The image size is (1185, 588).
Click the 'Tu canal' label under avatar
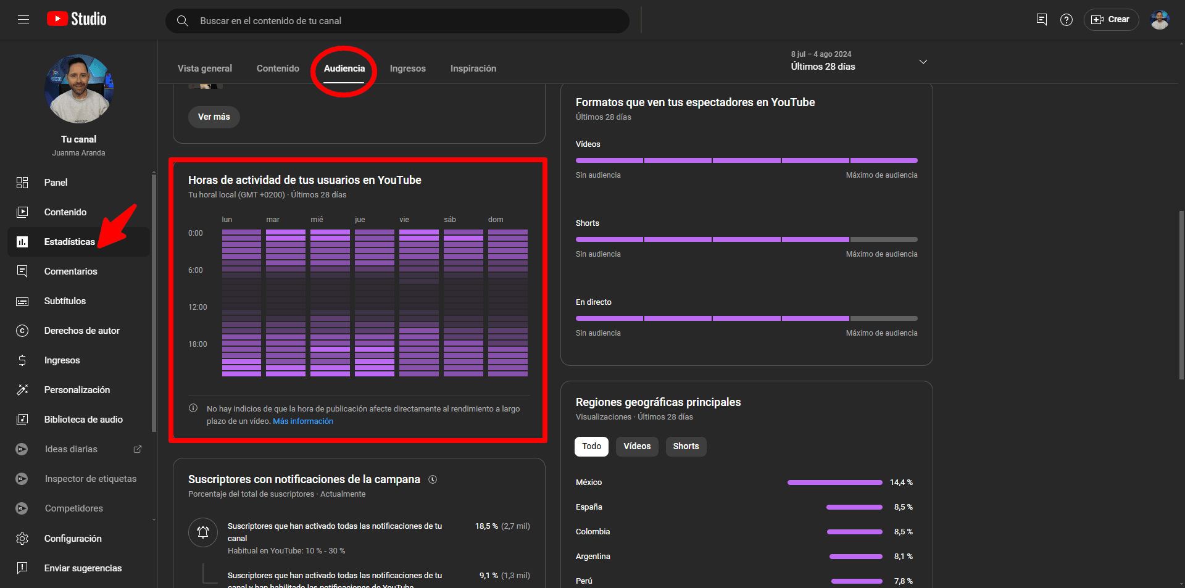[x=79, y=139]
